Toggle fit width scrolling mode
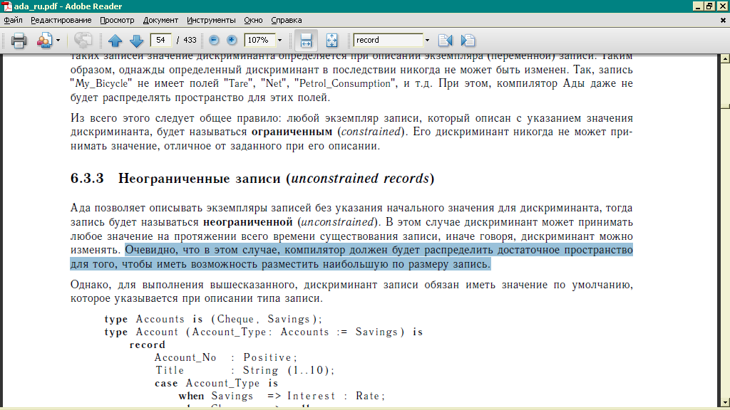The width and height of the screenshot is (730, 410). (x=306, y=41)
